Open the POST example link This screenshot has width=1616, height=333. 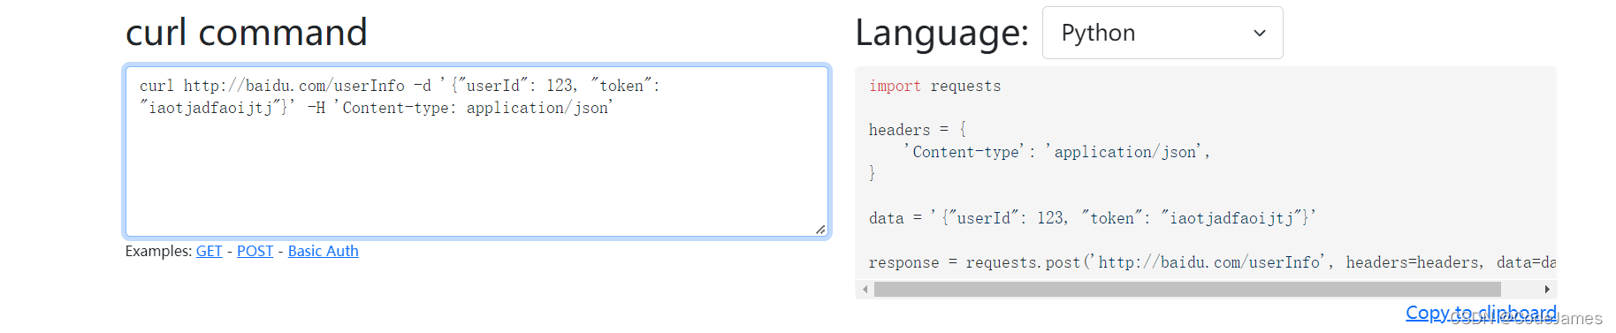click(255, 251)
